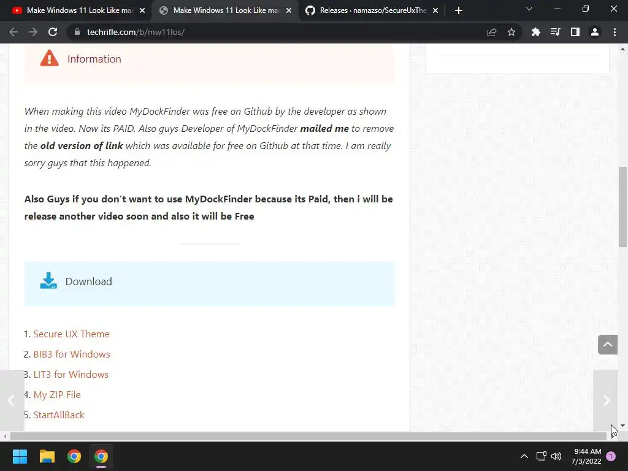Click the scroll-to-top arrow button
Image resolution: width=628 pixels, height=471 pixels.
[608, 345]
